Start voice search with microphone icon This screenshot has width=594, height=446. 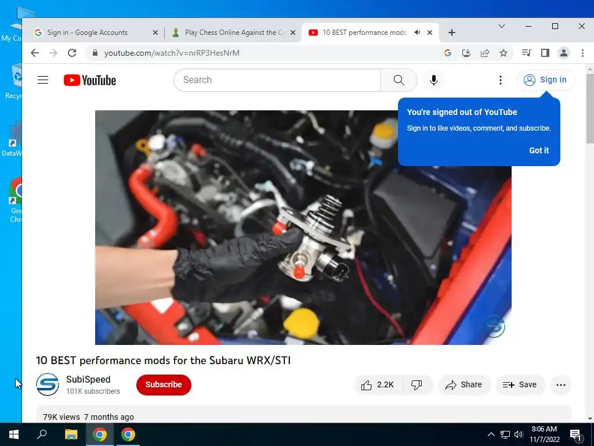click(434, 80)
